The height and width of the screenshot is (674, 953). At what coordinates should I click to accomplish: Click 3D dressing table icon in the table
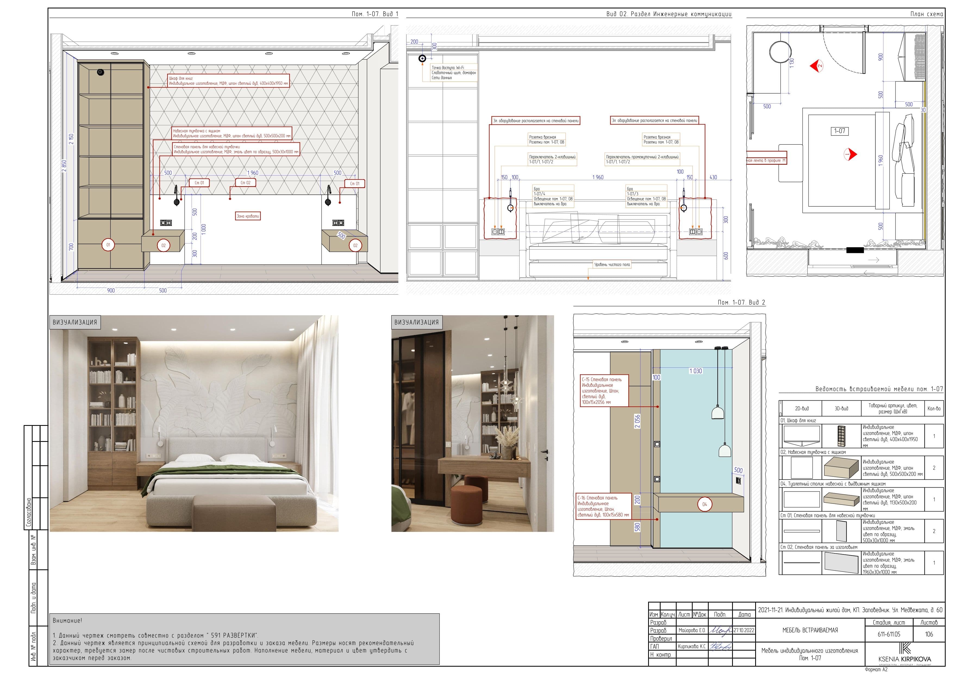[x=841, y=499]
